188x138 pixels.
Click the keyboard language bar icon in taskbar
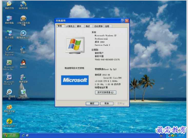point(161,136)
